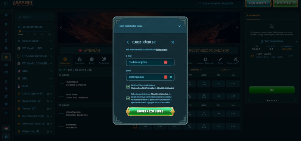301x141 pixels.
Task: Open the home icon in left sidebar
Action: click(x=6, y=24)
